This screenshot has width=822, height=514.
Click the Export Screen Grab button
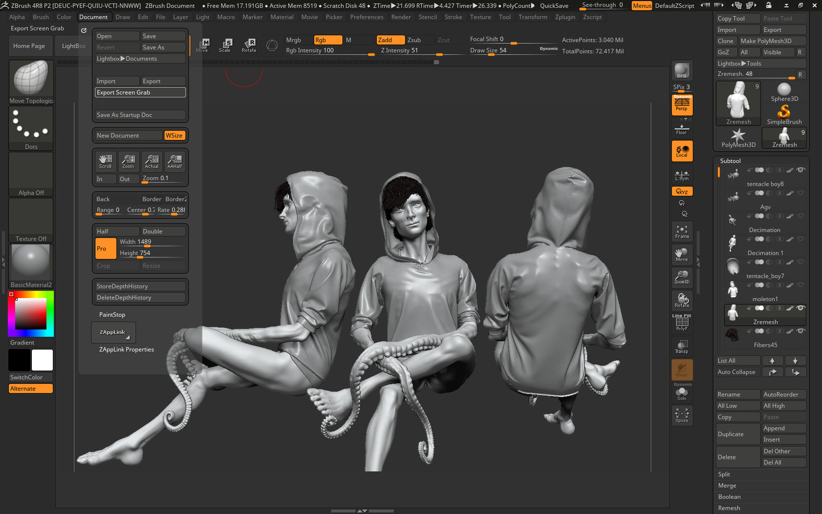pyautogui.click(x=140, y=93)
